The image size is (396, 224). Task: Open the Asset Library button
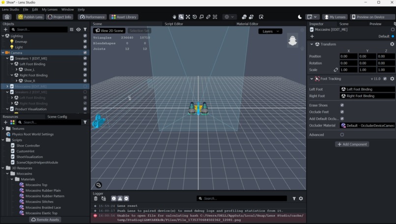[124, 17]
